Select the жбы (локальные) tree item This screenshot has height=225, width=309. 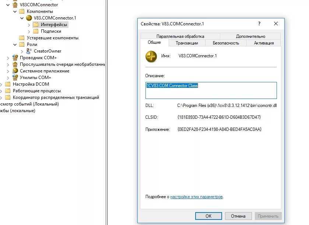(18, 111)
